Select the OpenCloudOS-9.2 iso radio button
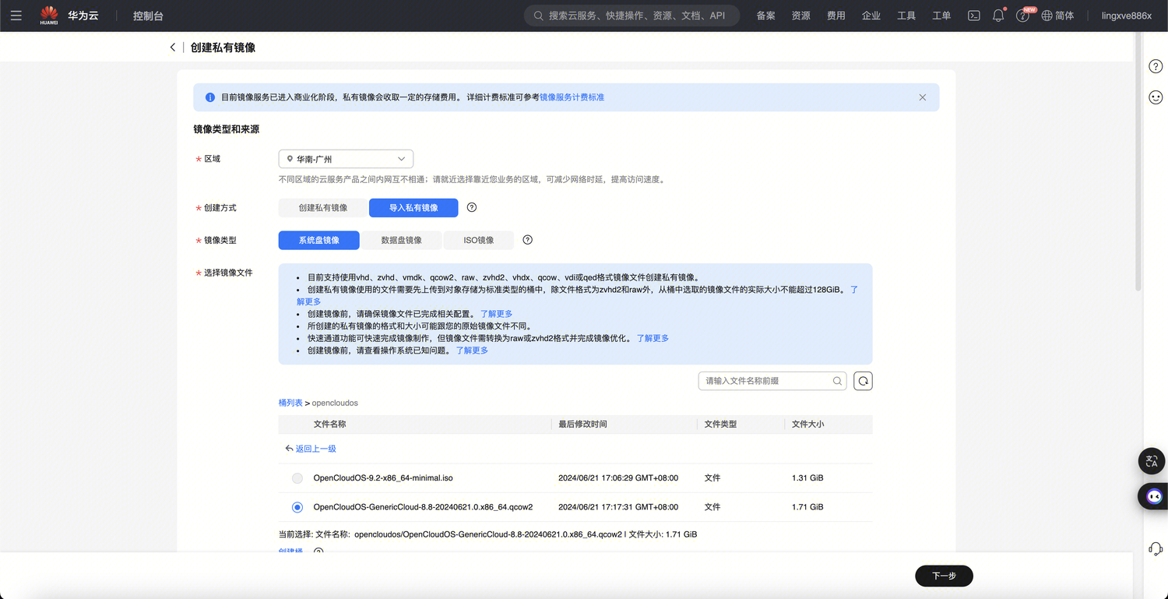This screenshot has width=1168, height=599. point(297,478)
